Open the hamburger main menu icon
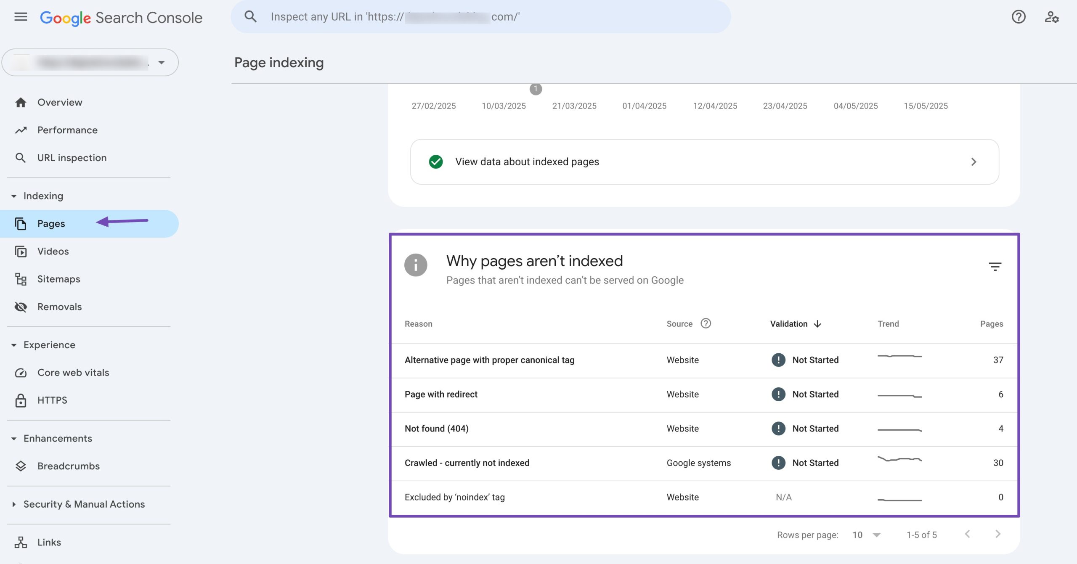This screenshot has height=564, width=1077. (21, 17)
